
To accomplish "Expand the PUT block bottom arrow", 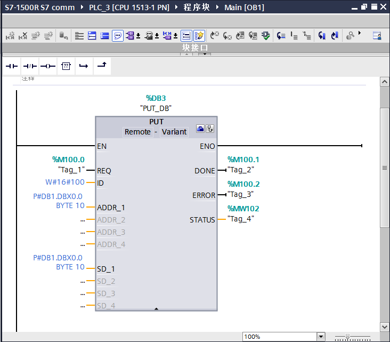I will point(156,308).
